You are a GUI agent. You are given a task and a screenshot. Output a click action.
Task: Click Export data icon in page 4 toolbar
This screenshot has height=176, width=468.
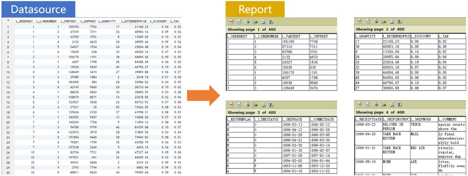(376, 104)
